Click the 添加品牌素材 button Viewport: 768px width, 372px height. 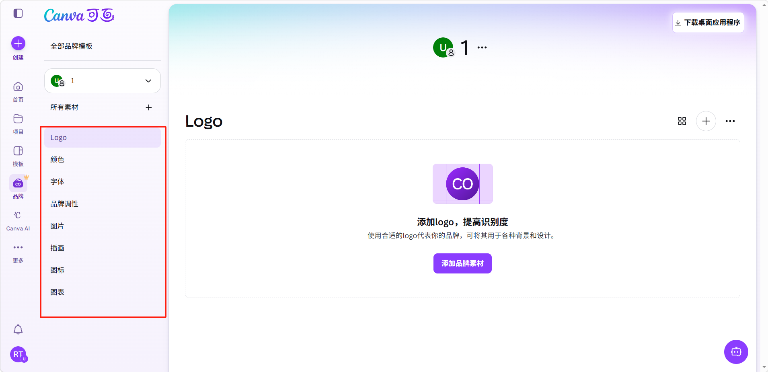pos(462,263)
